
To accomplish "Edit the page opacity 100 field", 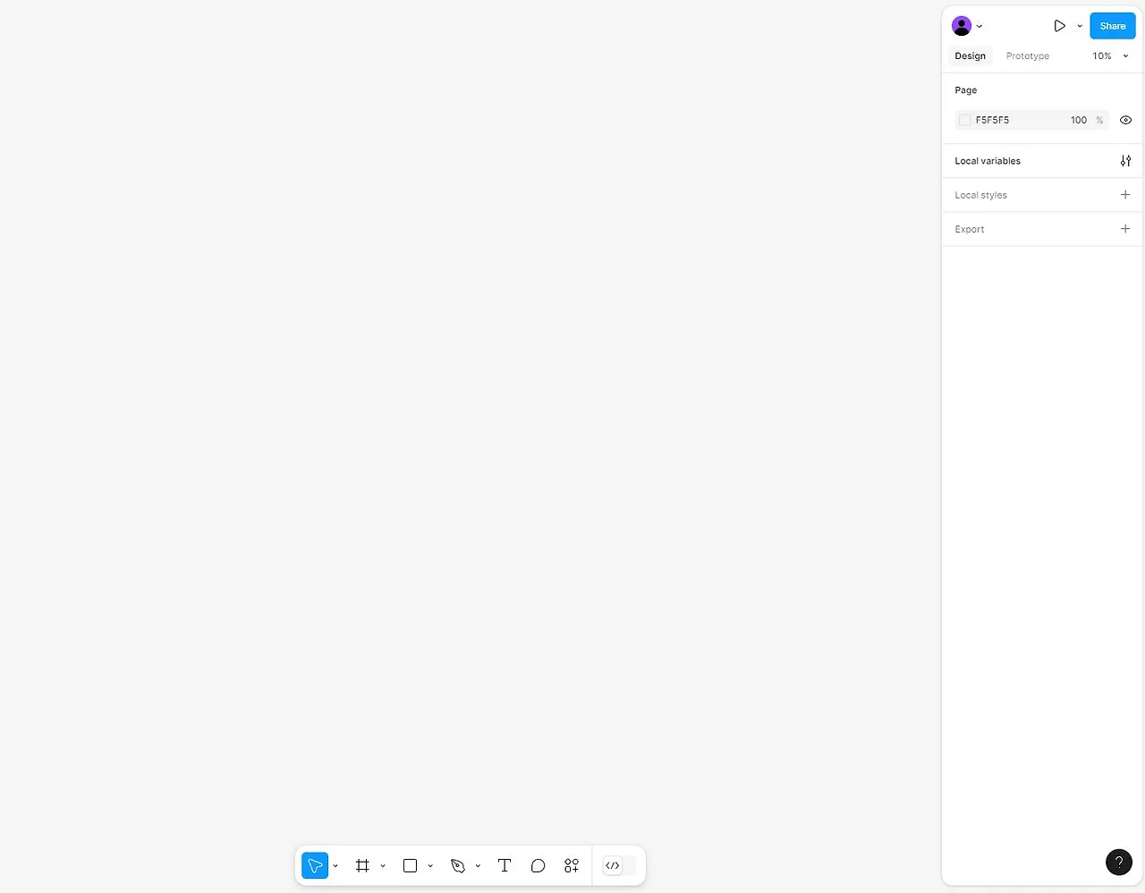I will [x=1079, y=120].
